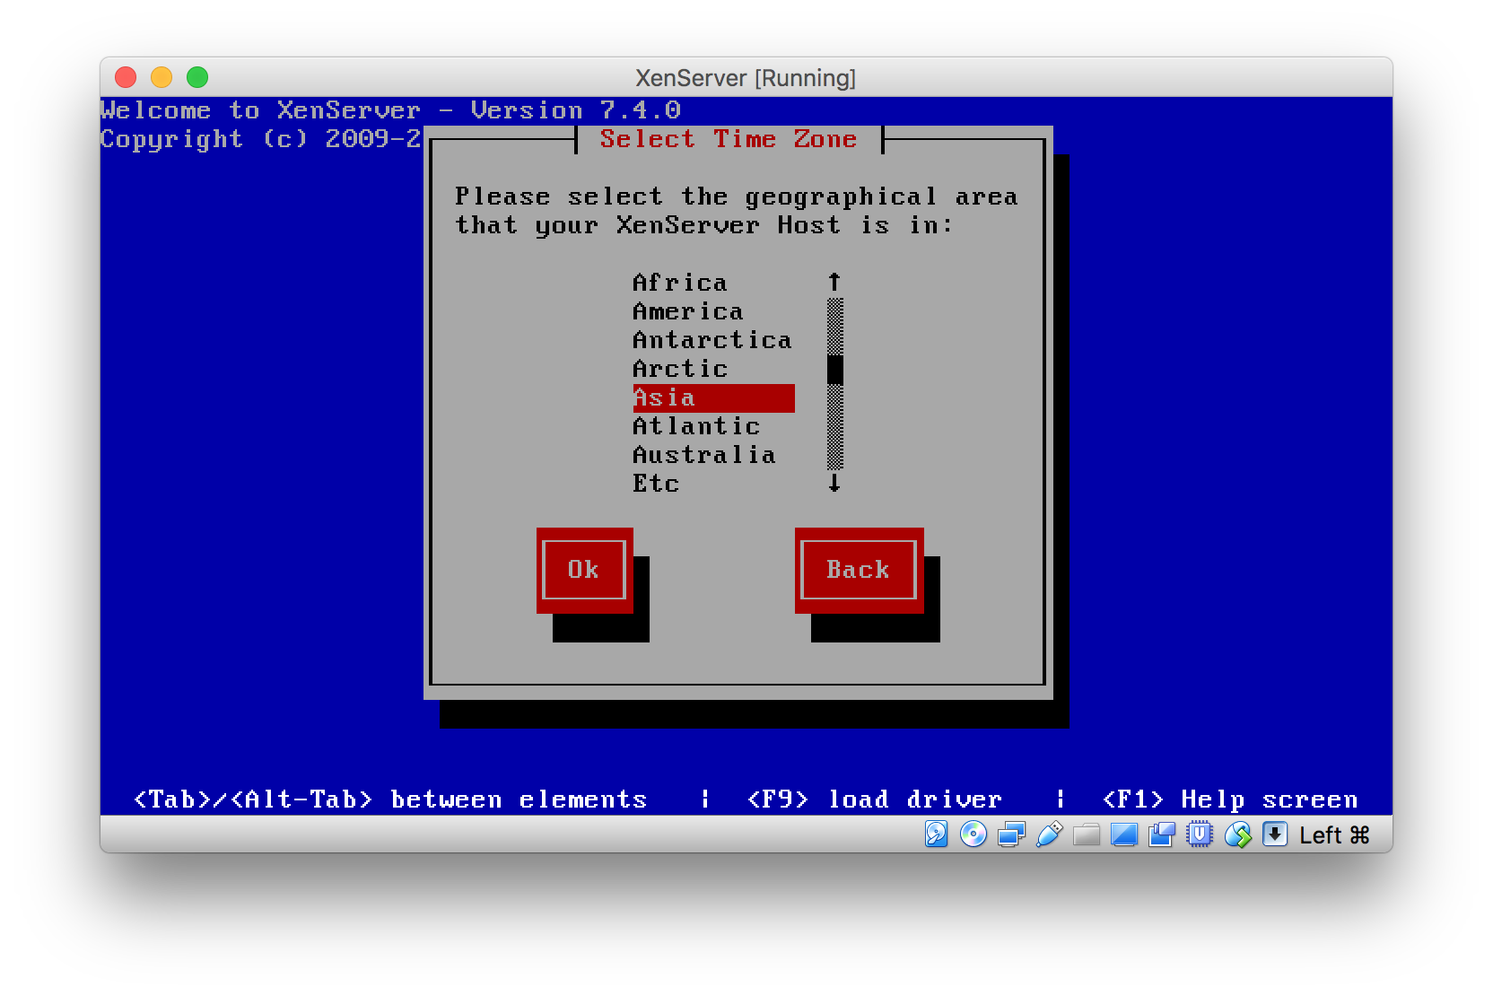This screenshot has height=996, width=1493.
Task: Click the XenServer [Running] window title
Action: tap(746, 78)
